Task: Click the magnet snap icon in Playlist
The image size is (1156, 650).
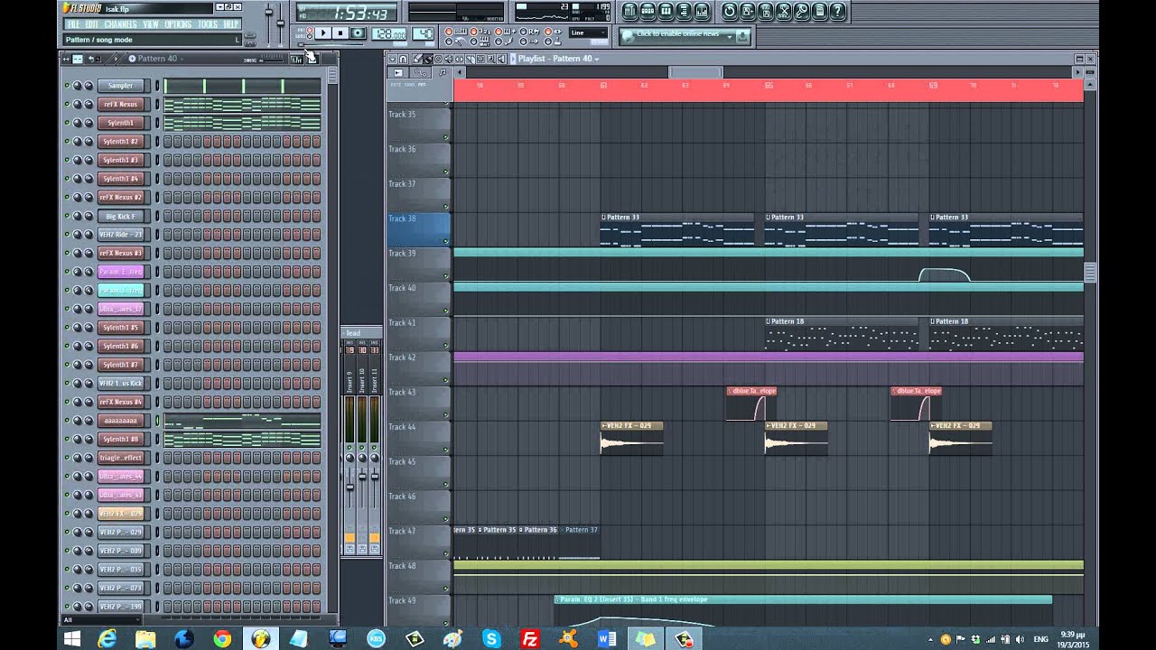Action: tap(403, 59)
